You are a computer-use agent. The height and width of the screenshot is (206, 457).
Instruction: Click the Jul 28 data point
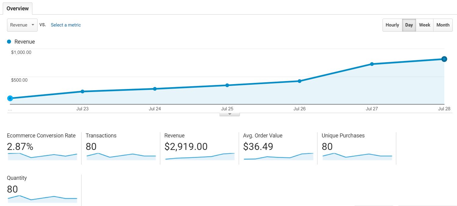444,59
